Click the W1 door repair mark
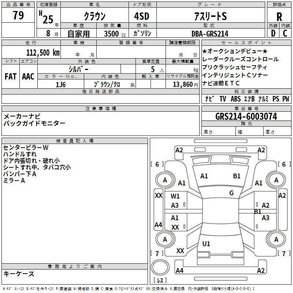Viewport: 293px width, 293px height. (x=175, y=196)
